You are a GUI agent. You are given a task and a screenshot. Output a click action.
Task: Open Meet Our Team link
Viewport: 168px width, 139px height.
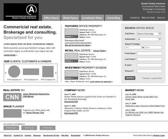148,18
